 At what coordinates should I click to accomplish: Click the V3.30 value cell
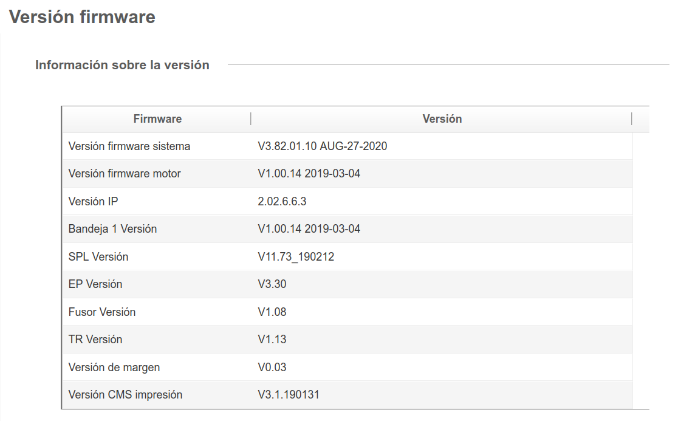point(272,284)
